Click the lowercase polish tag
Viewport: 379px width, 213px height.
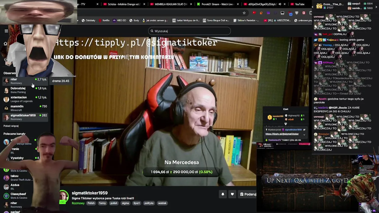tap(114, 203)
